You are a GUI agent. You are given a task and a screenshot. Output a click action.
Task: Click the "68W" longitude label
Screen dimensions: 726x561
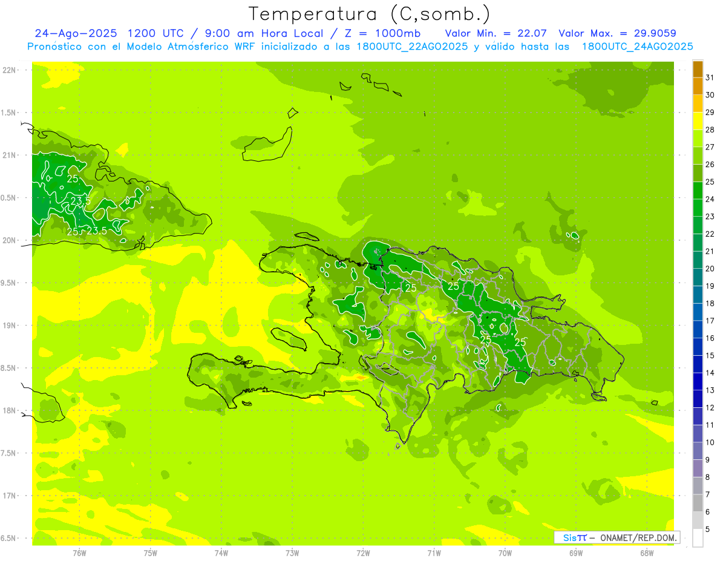point(647,553)
